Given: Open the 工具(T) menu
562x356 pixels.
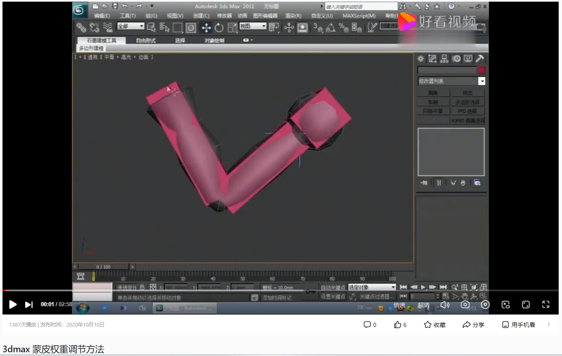Looking at the screenshot, I should 128,16.
